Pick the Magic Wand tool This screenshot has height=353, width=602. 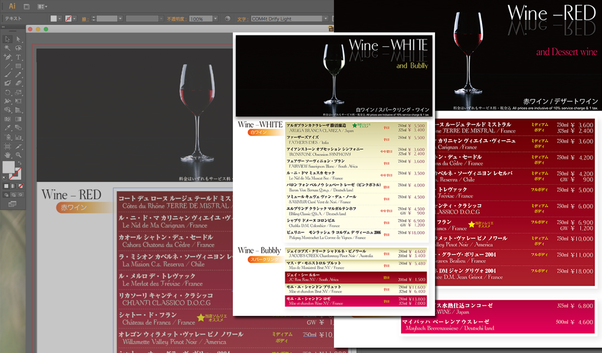pyautogui.click(x=7, y=48)
